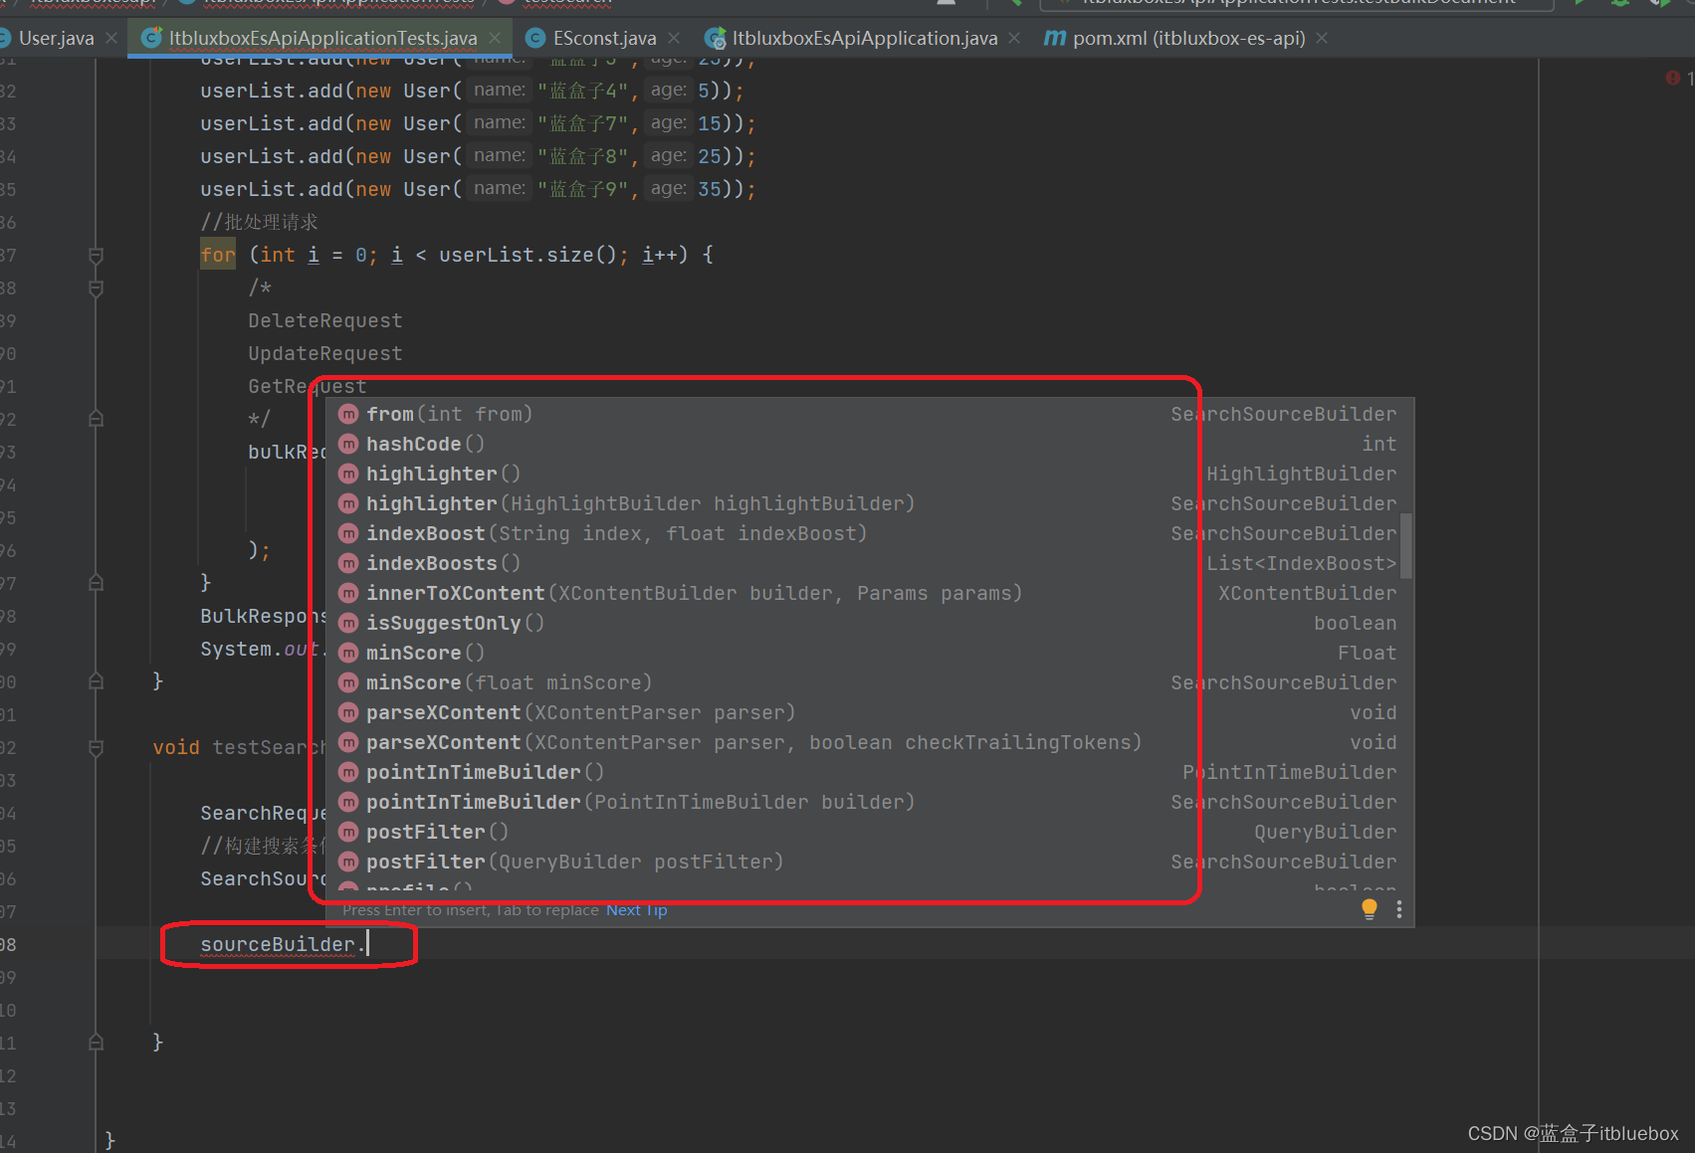1695x1153 pixels.
Task: Collapse the for loop fold marker
Action: tap(97, 256)
